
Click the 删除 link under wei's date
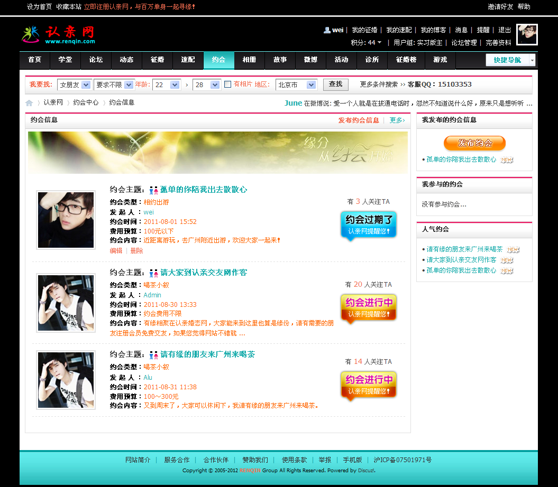click(136, 251)
